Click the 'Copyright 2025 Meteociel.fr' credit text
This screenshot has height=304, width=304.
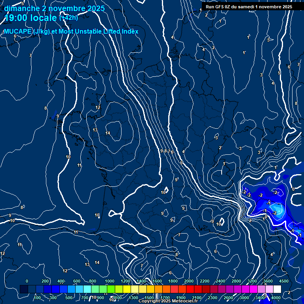pos(168,301)
